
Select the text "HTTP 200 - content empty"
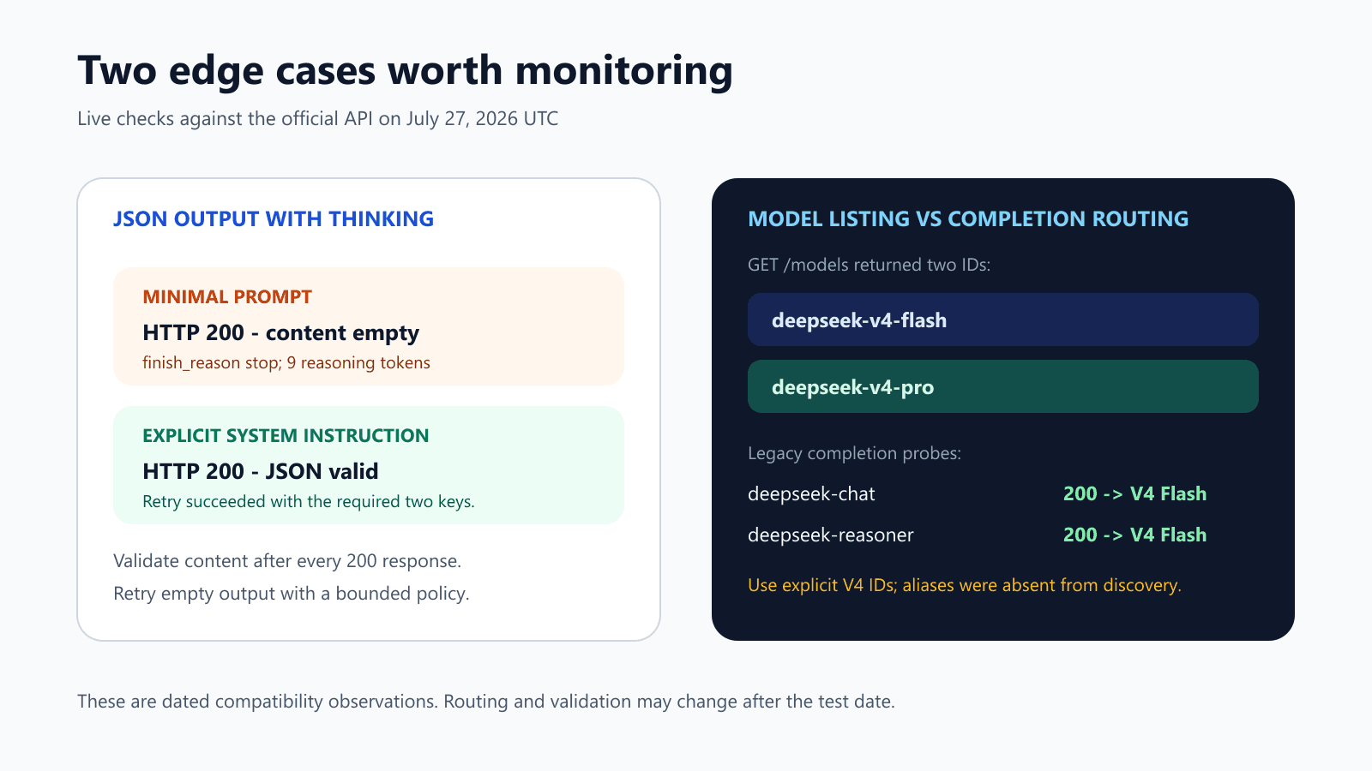281,332
